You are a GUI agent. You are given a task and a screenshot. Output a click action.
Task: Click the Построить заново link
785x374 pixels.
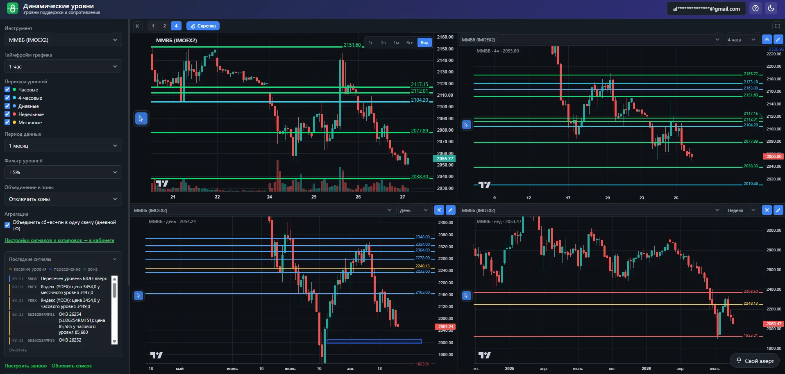25,366
